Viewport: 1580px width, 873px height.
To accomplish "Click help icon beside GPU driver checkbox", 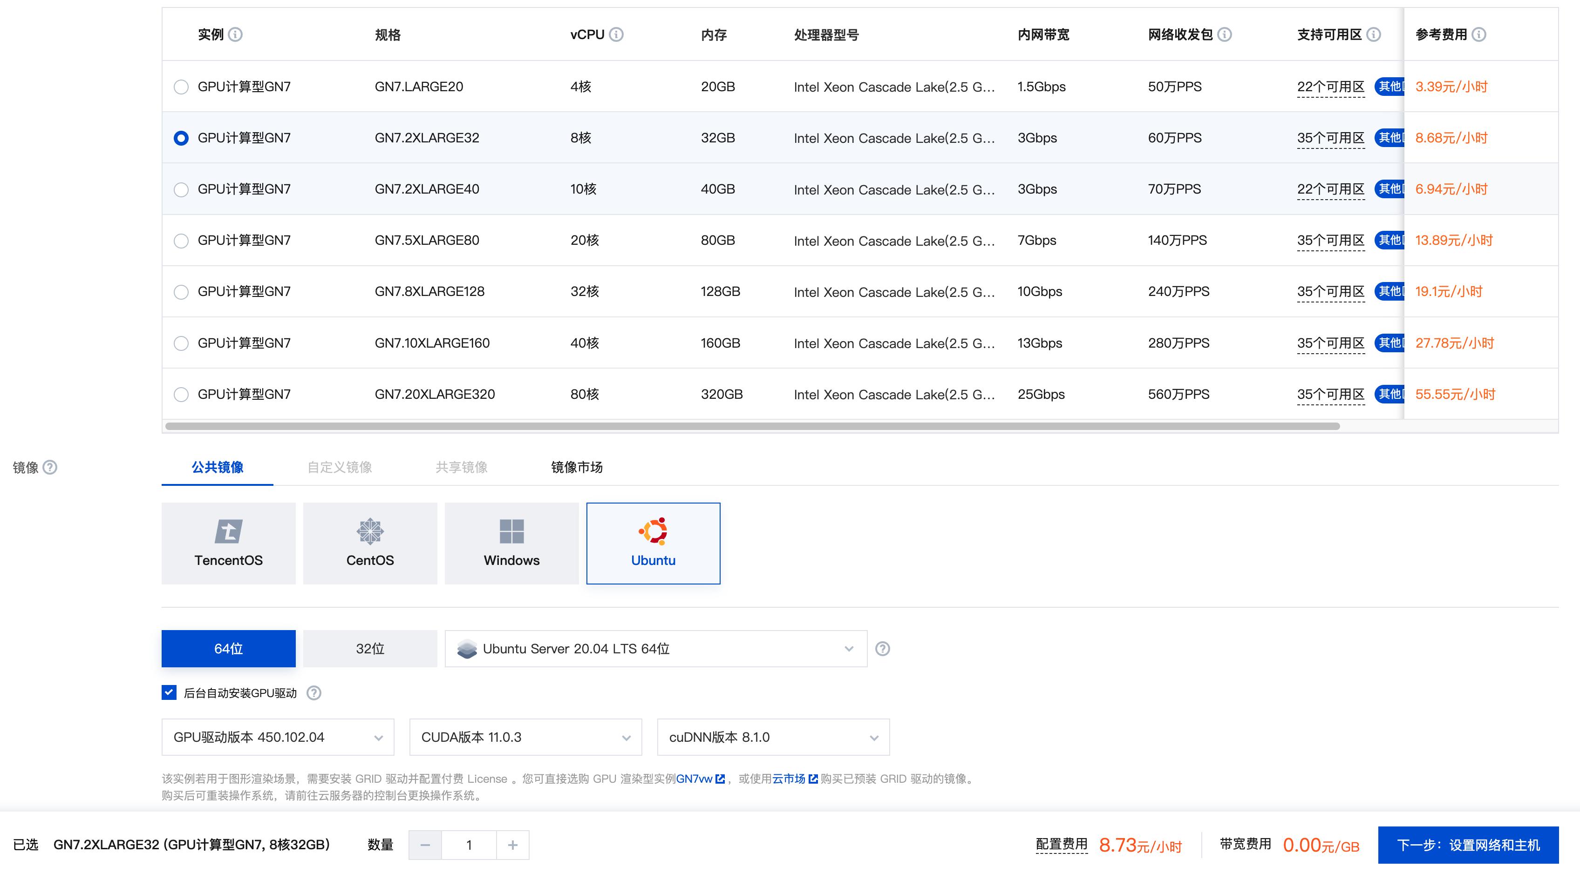I will [314, 693].
